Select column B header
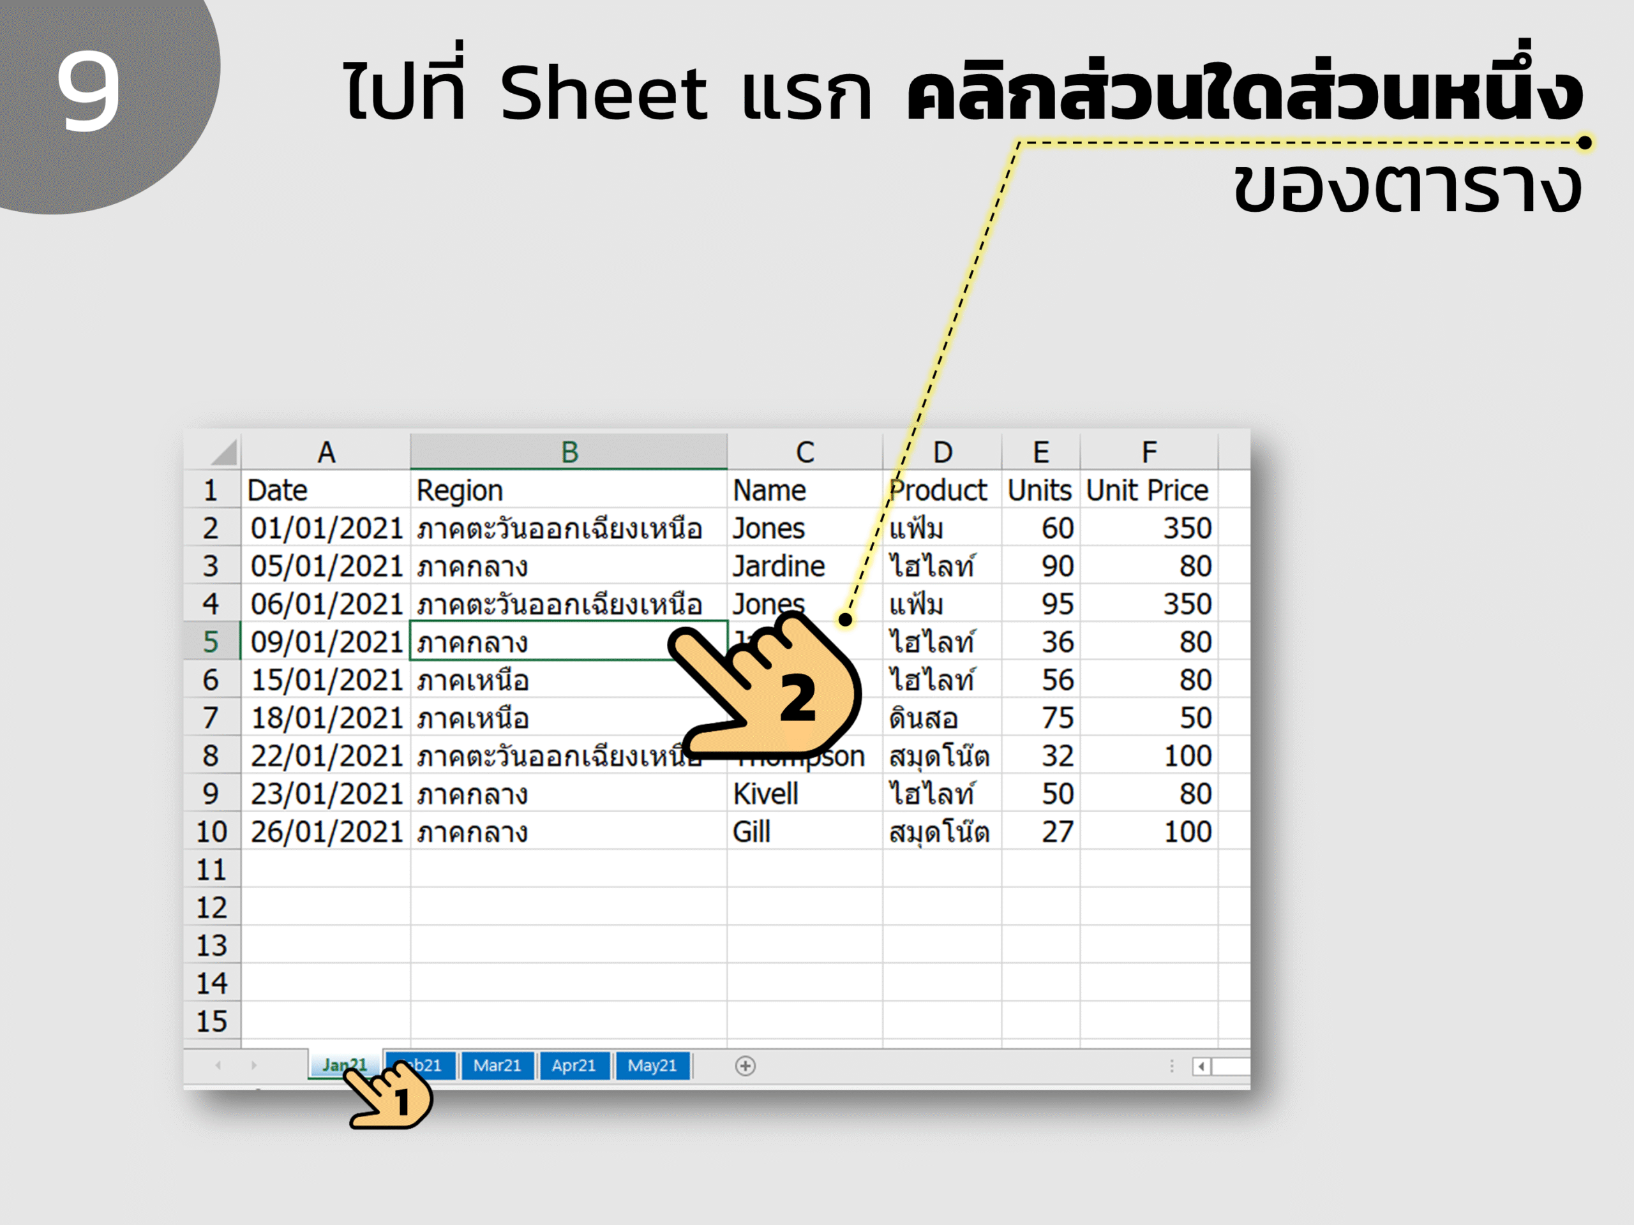Image resolution: width=1634 pixels, height=1225 pixels. pyautogui.click(x=569, y=451)
